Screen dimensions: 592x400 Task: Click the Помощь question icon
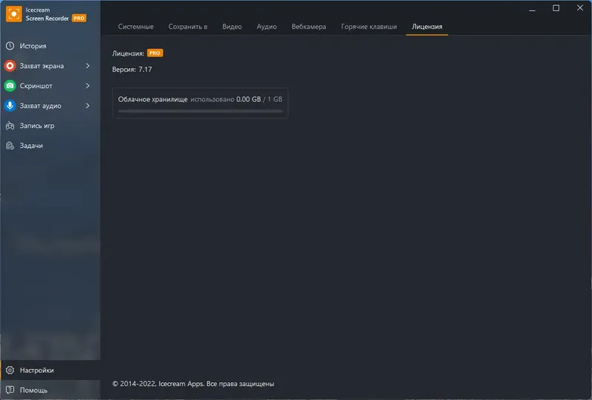click(10, 390)
